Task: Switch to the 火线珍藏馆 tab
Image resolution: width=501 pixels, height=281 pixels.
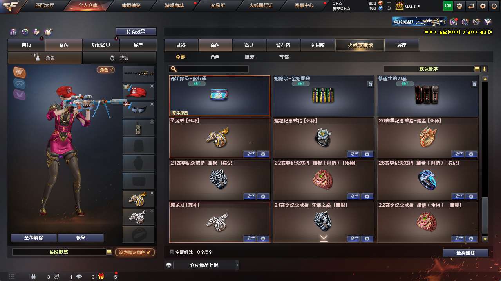Action: pyautogui.click(x=360, y=45)
